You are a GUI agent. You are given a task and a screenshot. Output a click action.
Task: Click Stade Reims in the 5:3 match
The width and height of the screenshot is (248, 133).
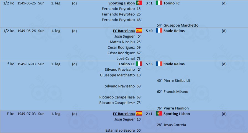click(174, 64)
